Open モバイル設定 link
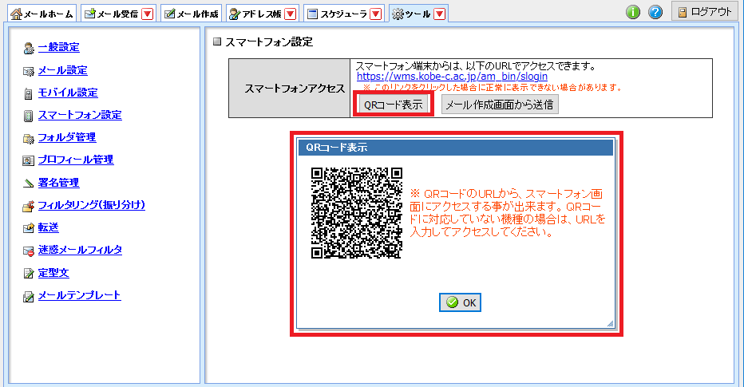This screenshot has width=744, height=387. coord(68,93)
